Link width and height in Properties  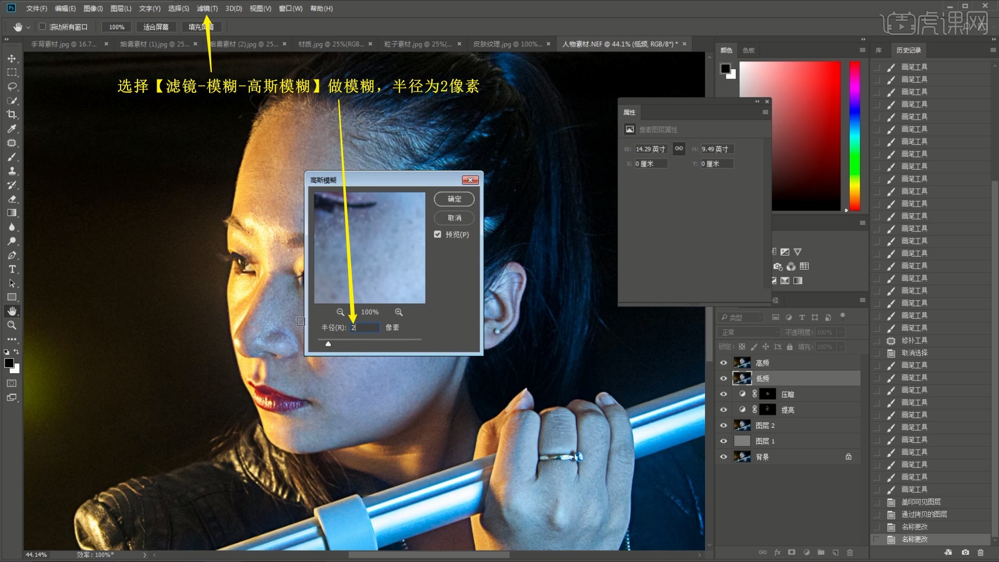[679, 149]
